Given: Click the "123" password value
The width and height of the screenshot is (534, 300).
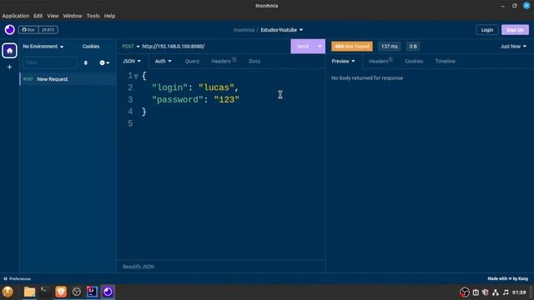Looking at the screenshot, I should (226, 100).
